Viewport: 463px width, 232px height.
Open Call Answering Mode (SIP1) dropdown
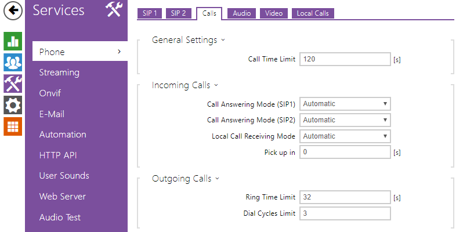point(345,104)
